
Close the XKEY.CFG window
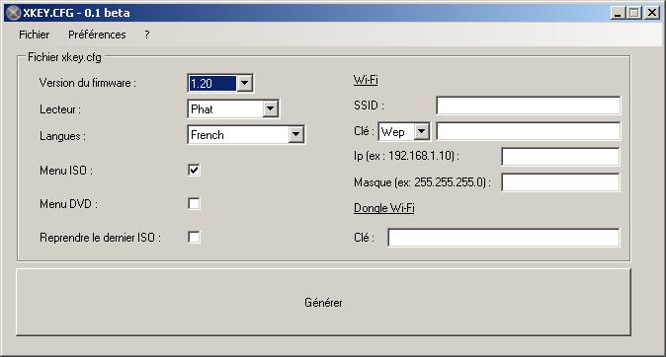651,13
